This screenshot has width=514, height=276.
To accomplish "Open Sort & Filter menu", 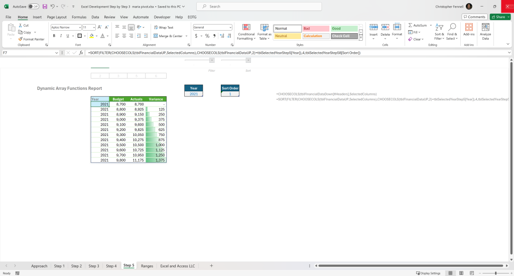I will click(x=439, y=32).
